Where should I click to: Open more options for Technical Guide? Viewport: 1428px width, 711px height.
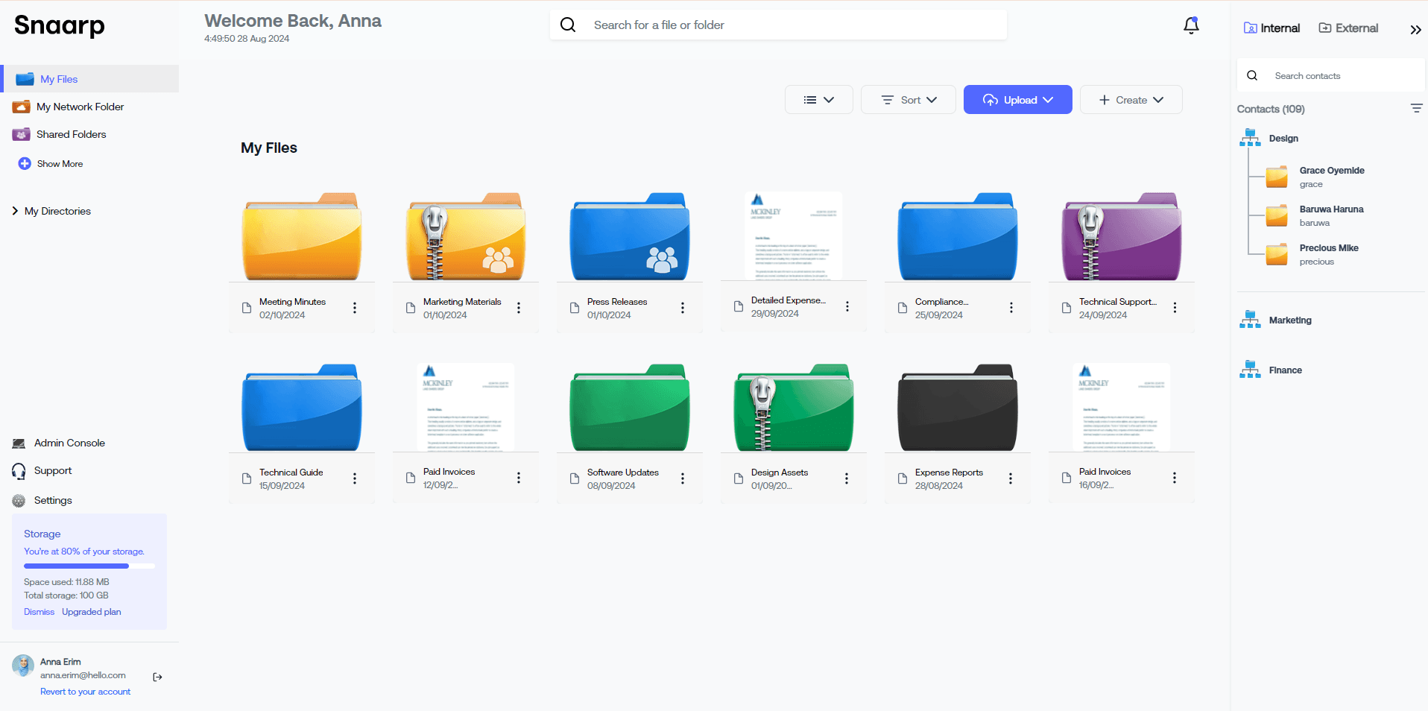tap(355, 478)
